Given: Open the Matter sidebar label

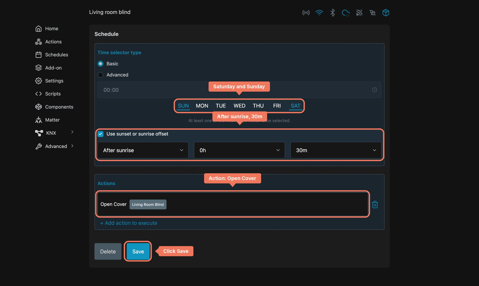Looking at the screenshot, I should (52, 120).
